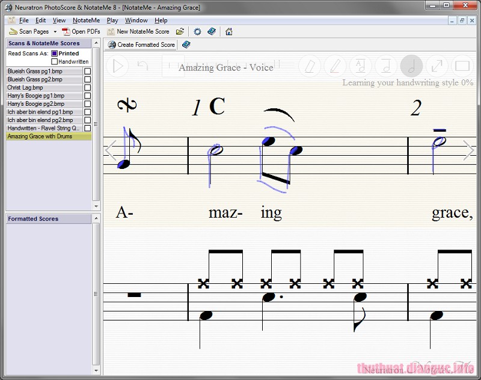Select Amazing Grace with Drums score
481x380 pixels.
pos(49,136)
